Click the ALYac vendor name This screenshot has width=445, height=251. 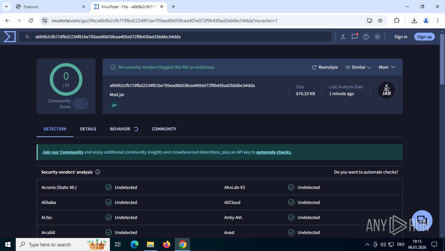point(47,217)
